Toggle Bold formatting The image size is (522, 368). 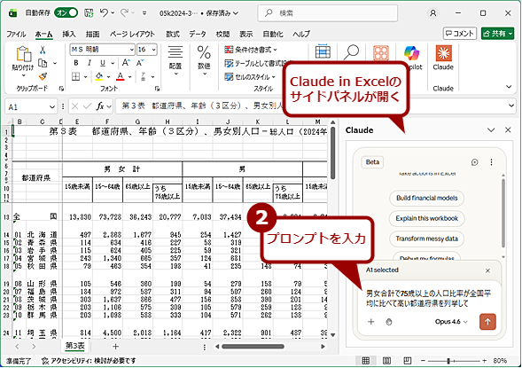click(76, 63)
